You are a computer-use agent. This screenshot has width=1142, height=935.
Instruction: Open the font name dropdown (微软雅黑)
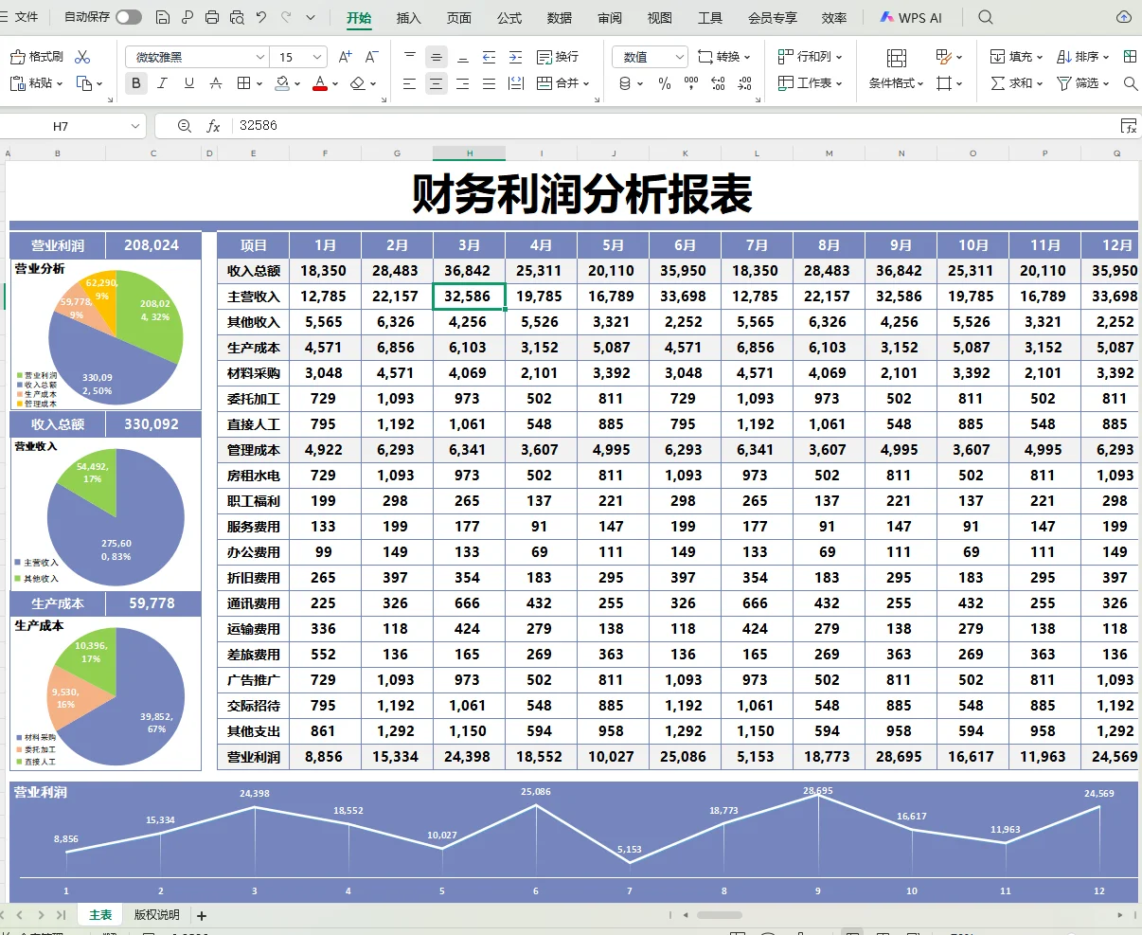tap(260, 57)
